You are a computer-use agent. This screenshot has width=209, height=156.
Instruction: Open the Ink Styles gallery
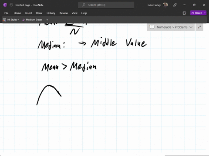[11, 19]
